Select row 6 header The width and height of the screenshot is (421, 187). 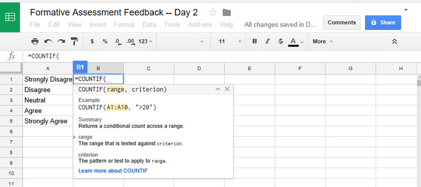[11, 131]
